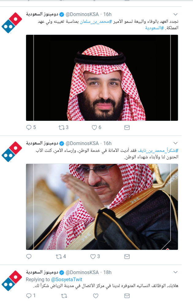193x304 pixels.
Task: Like the 18h reply tweet
Action: (96, 296)
